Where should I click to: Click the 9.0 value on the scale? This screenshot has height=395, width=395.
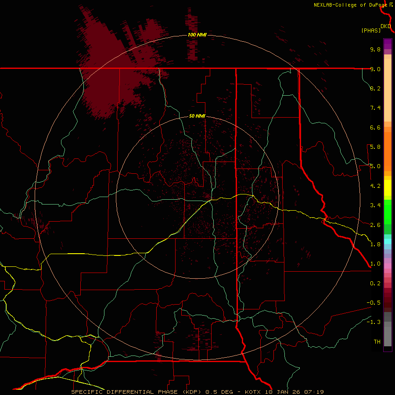point(375,69)
